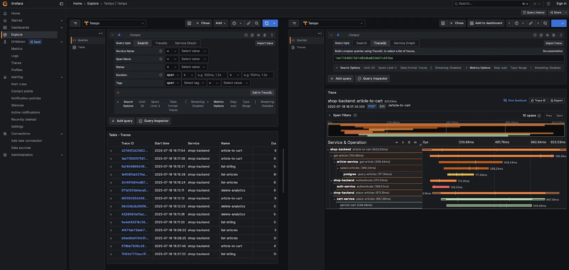Open the Status Select value dropdown
Image resolution: width=569 pixels, height=270 pixels.
[194, 67]
